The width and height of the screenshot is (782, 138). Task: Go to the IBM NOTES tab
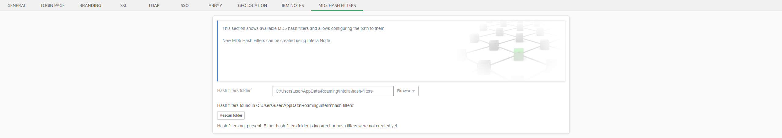point(293,5)
